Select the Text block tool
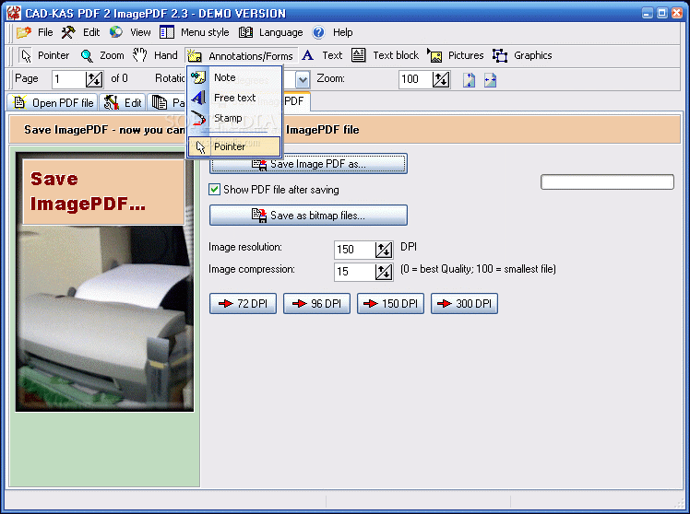 point(385,55)
